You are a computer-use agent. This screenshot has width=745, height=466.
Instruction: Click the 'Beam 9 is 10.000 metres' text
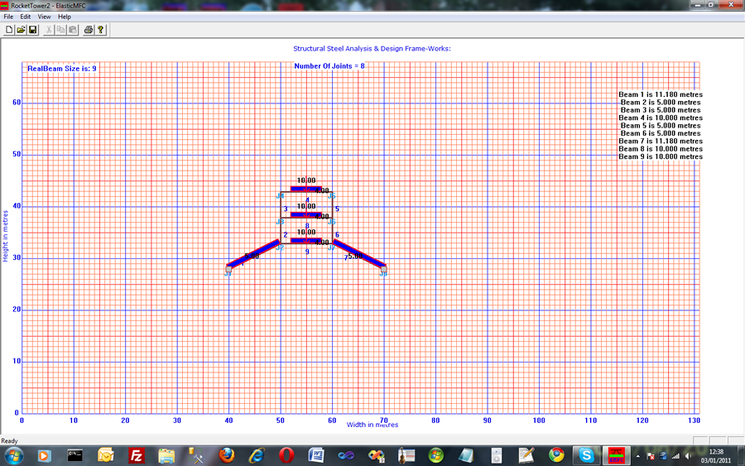click(x=661, y=156)
